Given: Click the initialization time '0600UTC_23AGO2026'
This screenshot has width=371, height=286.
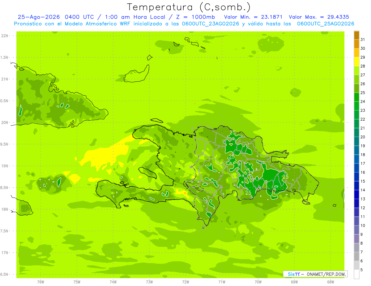Looking at the screenshot, I should pyautogui.click(x=210, y=24).
